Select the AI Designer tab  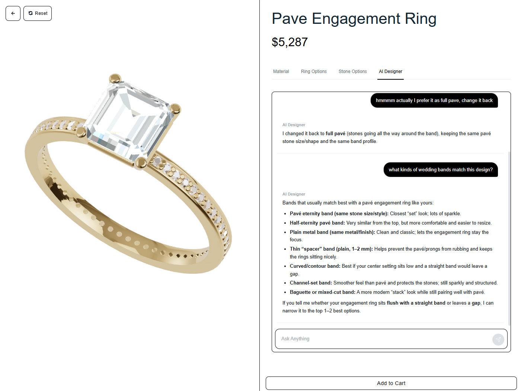point(390,71)
